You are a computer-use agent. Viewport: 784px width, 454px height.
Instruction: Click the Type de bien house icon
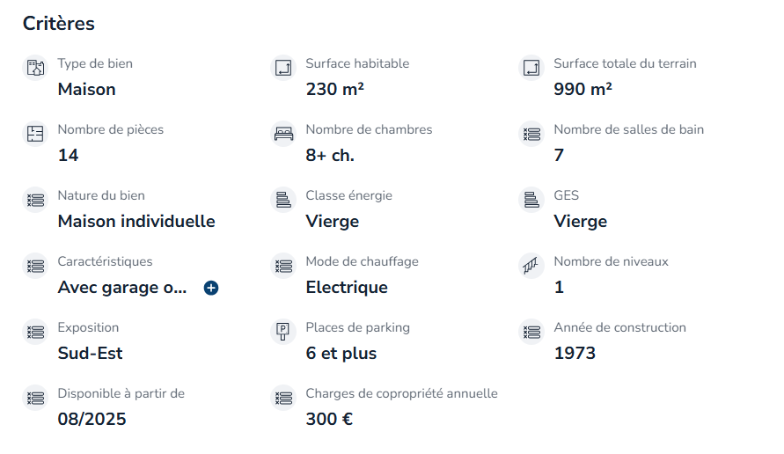pos(35,68)
